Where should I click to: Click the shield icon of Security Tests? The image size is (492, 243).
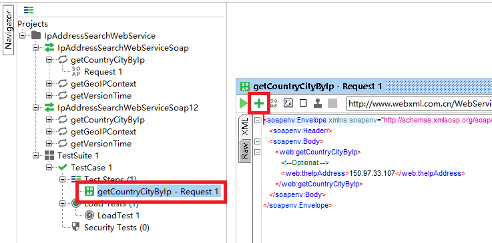point(75,227)
